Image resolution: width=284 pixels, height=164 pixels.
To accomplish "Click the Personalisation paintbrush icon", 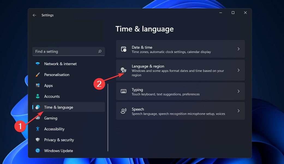I will coord(38,75).
